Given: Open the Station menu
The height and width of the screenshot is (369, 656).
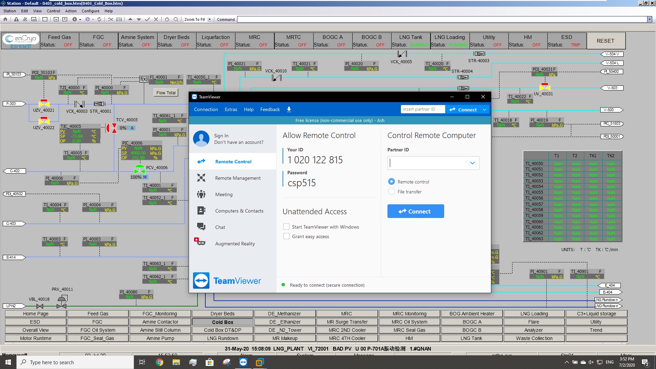Looking at the screenshot, I should [10, 11].
